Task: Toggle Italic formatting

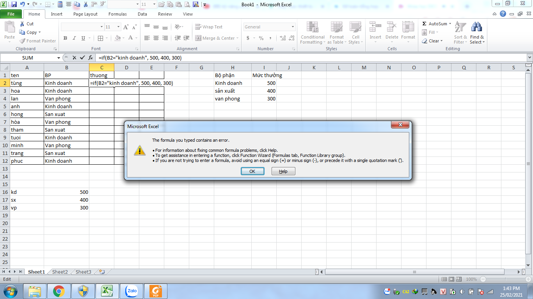Action: point(74,38)
